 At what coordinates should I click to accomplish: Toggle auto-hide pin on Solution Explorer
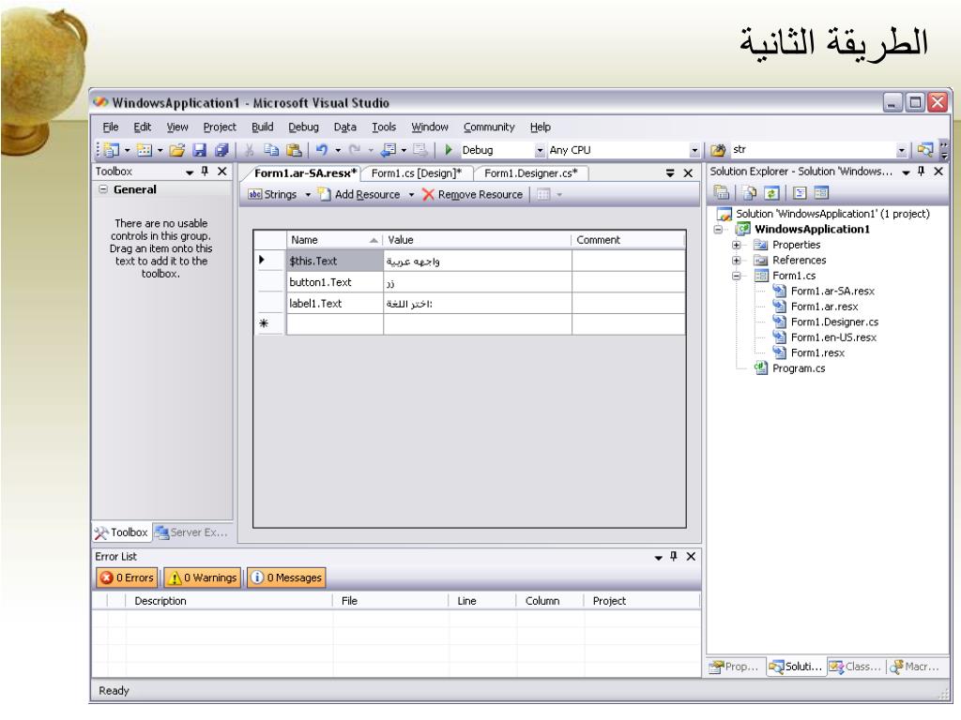[922, 172]
